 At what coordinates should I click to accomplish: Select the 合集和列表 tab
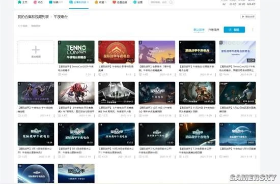click(x=79, y=2)
